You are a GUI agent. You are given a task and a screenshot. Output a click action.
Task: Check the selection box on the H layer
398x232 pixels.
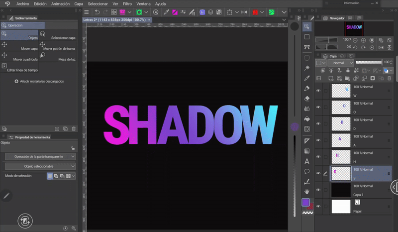[325, 157]
